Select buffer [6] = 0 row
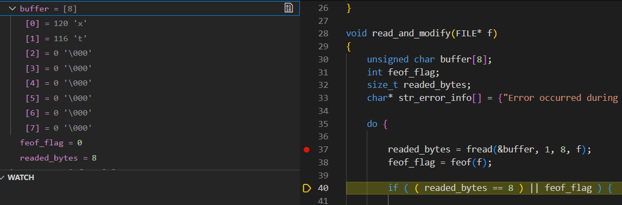This screenshot has width=622, height=205. click(149, 113)
